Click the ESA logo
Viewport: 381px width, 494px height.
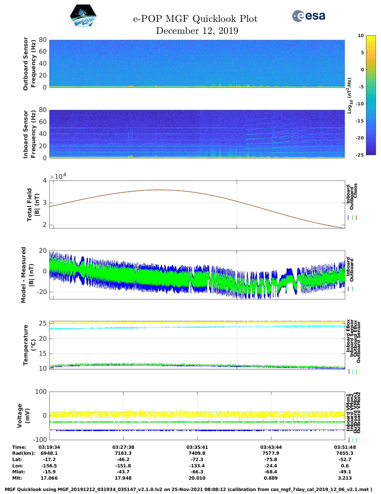[308, 16]
